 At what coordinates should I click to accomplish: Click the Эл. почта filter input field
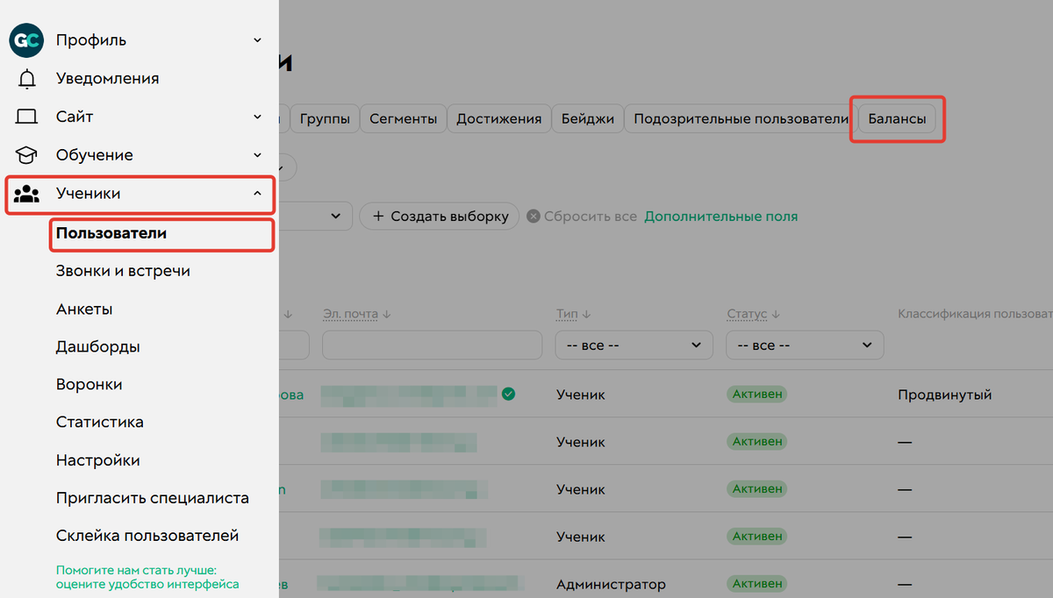click(432, 345)
